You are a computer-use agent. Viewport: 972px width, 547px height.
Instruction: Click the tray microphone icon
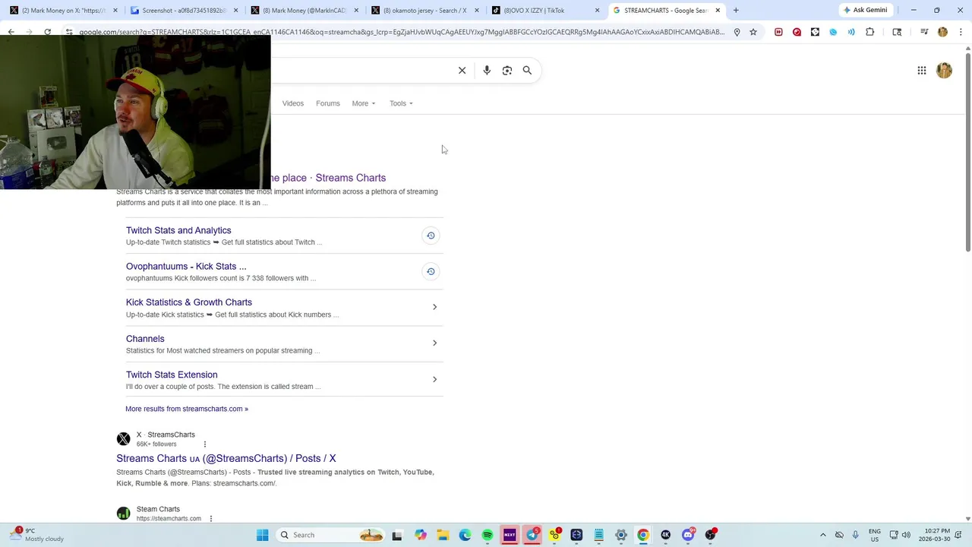point(856,535)
